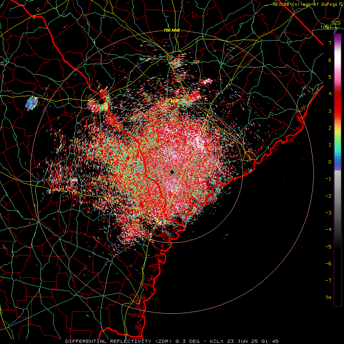Click the TH threshold label on scale
Viewport: 344px width, 344px height.
point(328,298)
